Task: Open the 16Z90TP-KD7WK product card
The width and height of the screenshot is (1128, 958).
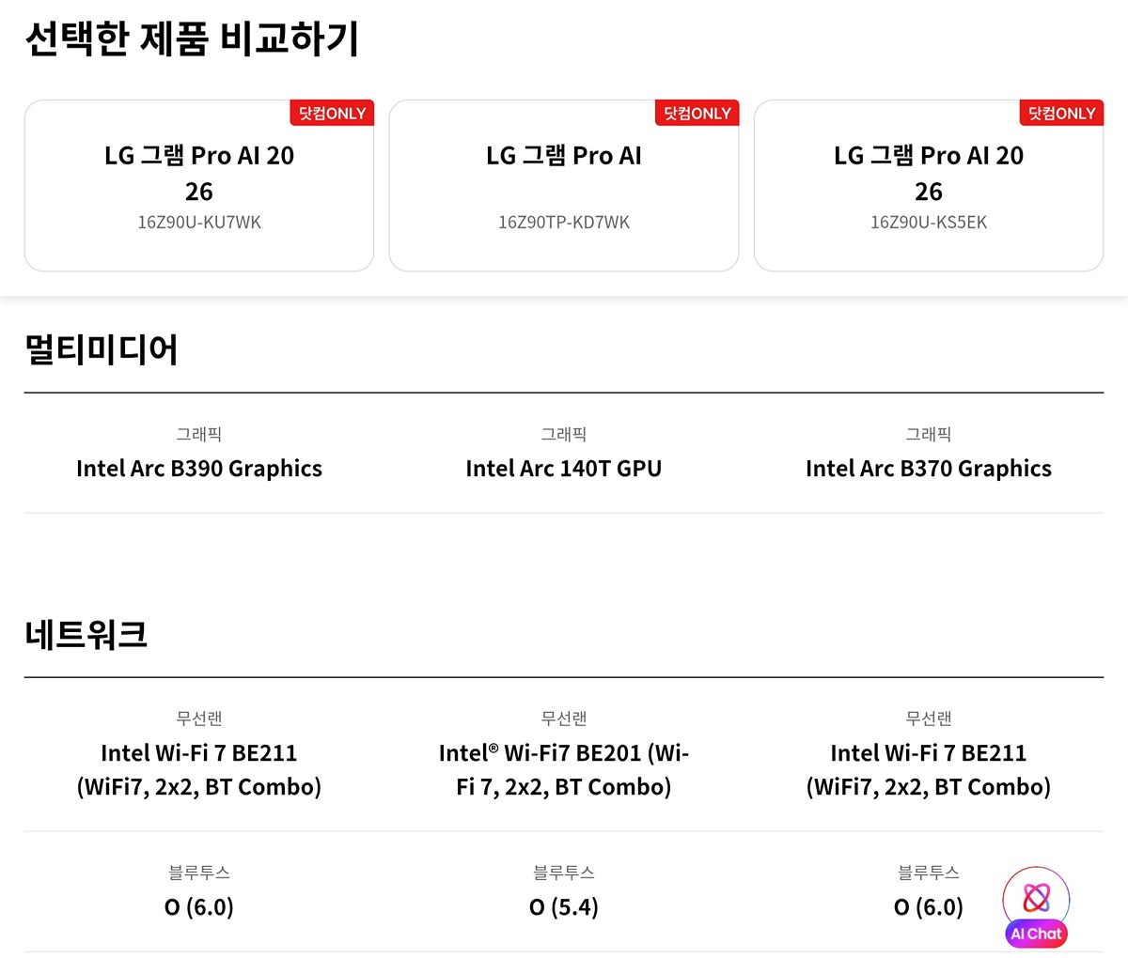Action: coord(564,188)
